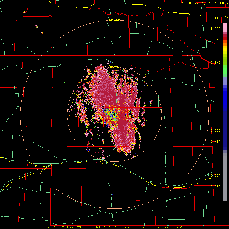Screen dimensions: 229x229
Task: Click the blue low-CC radar center
Action: pos(114,115)
